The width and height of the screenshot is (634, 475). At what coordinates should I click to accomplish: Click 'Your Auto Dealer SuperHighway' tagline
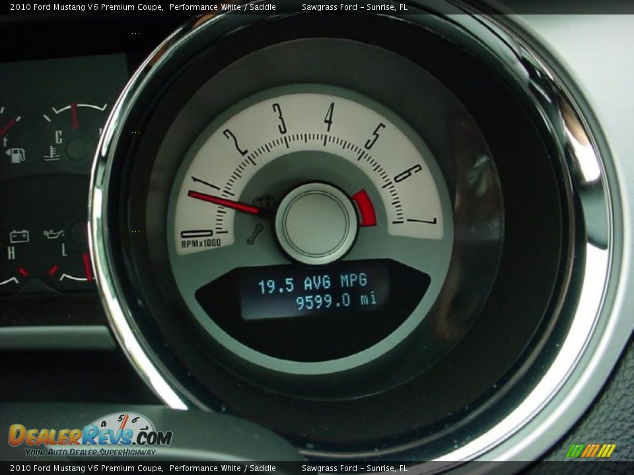point(90,453)
